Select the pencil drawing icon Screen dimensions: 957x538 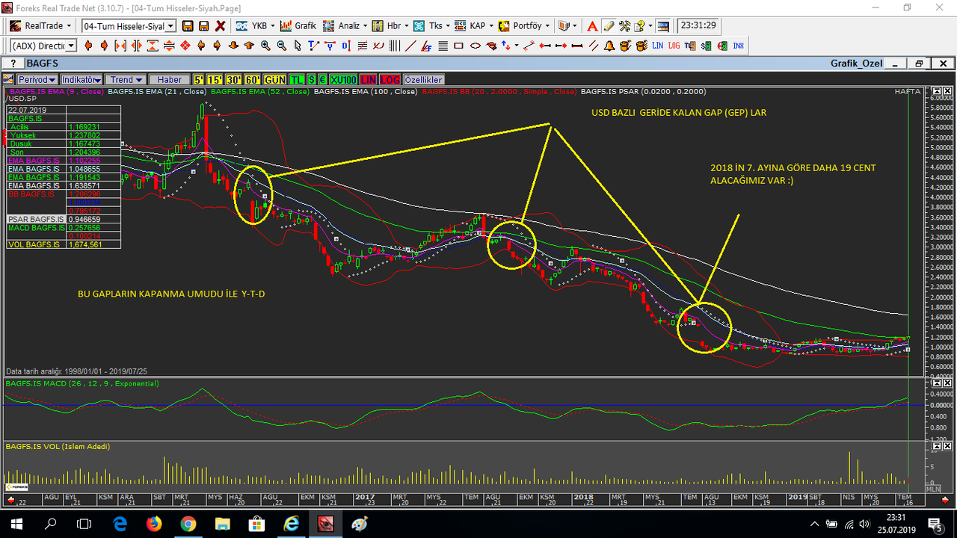609,26
